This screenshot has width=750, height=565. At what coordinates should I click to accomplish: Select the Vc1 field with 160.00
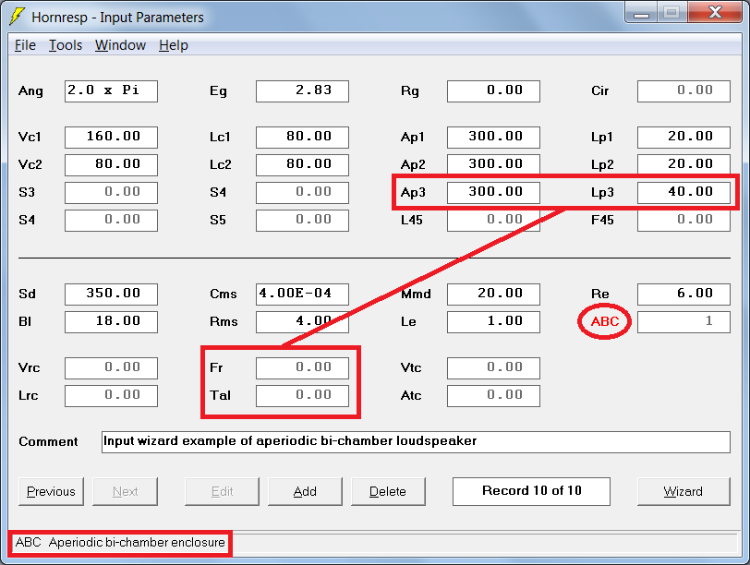(111, 138)
